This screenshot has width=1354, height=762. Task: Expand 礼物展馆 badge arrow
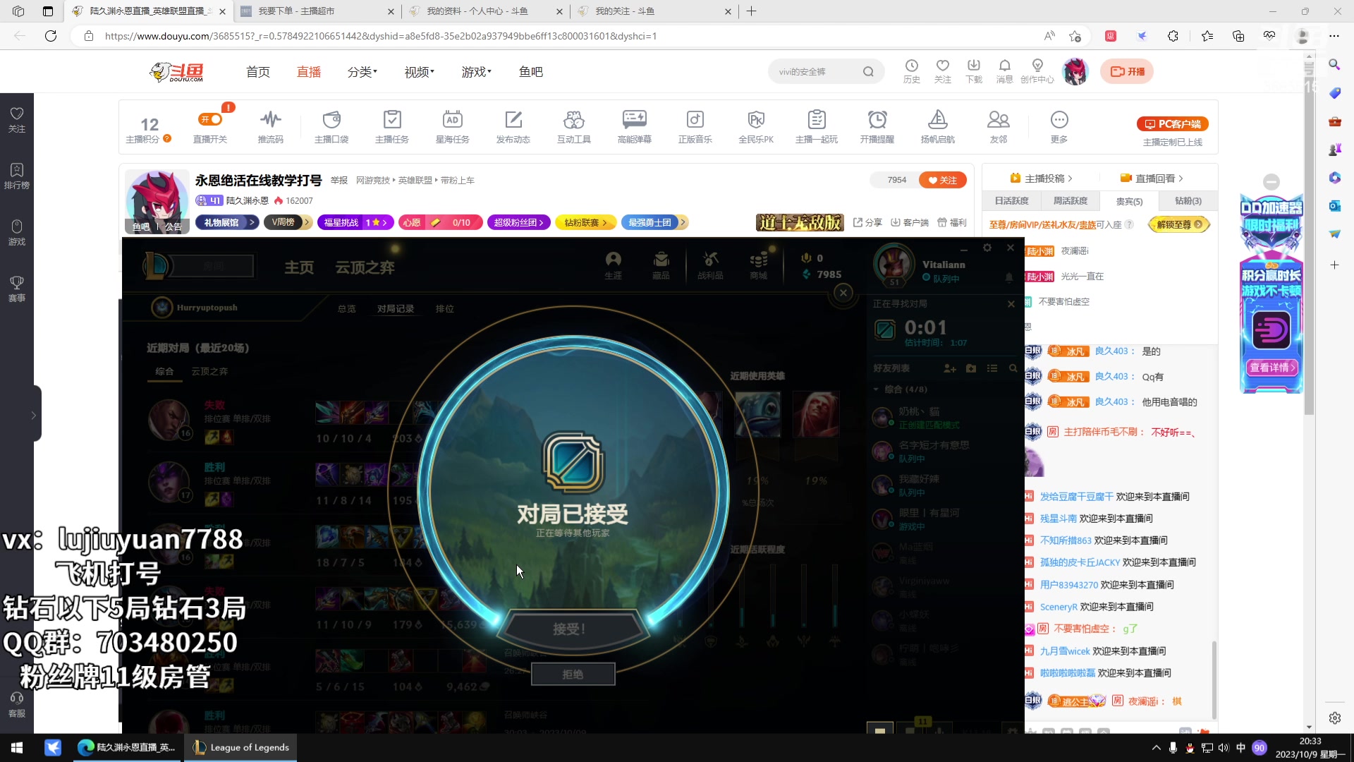[x=252, y=222]
